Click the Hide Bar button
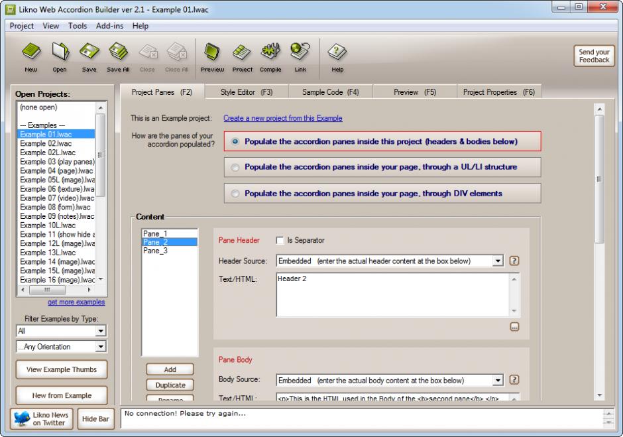623x437 pixels. pyautogui.click(x=95, y=418)
